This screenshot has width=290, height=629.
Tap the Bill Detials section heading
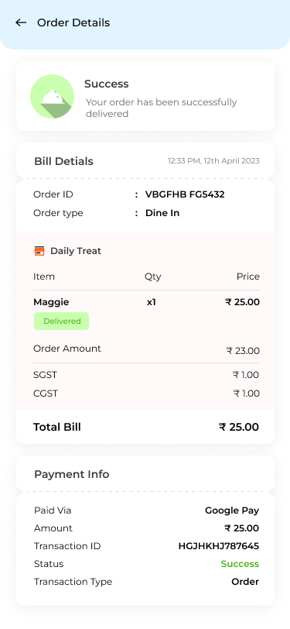pos(63,161)
